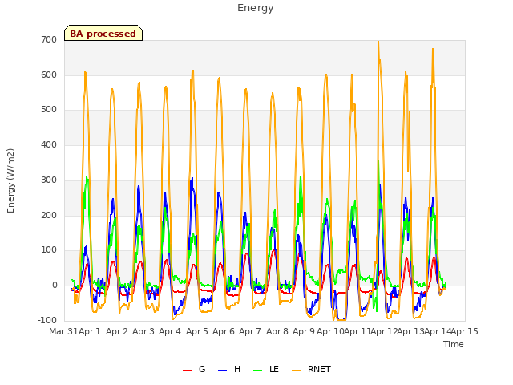The height and width of the screenshot is (385, 513).
Task: Click the Energy chart title
Action: click(256, 8)
